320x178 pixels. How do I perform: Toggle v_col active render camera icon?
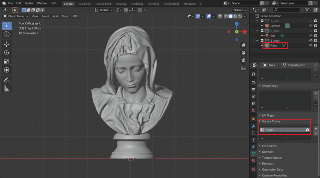click(307, 130)
